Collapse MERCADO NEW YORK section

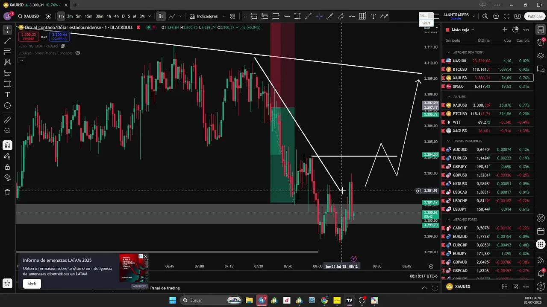tap(449, 52)
